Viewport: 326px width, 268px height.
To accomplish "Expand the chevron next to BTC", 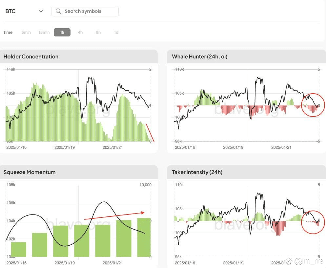I will tap(41, 11).
